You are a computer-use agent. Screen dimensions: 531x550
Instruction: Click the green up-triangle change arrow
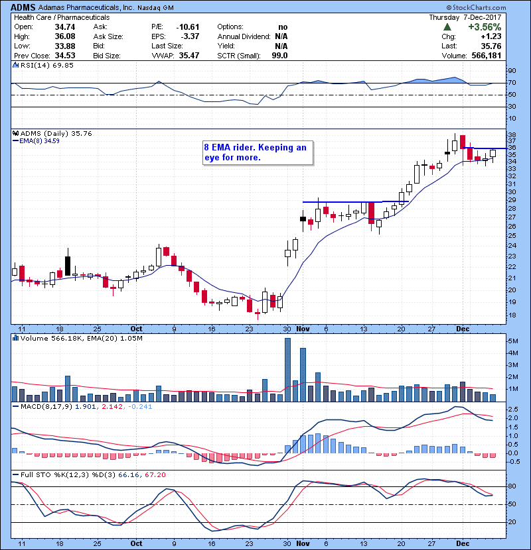tap(447, 27)
